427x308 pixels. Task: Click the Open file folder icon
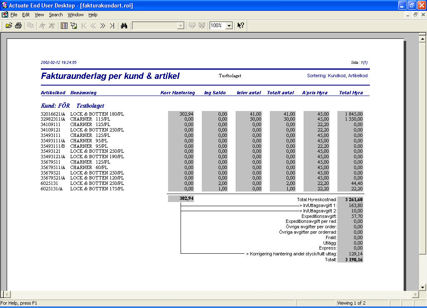(9, 25)
